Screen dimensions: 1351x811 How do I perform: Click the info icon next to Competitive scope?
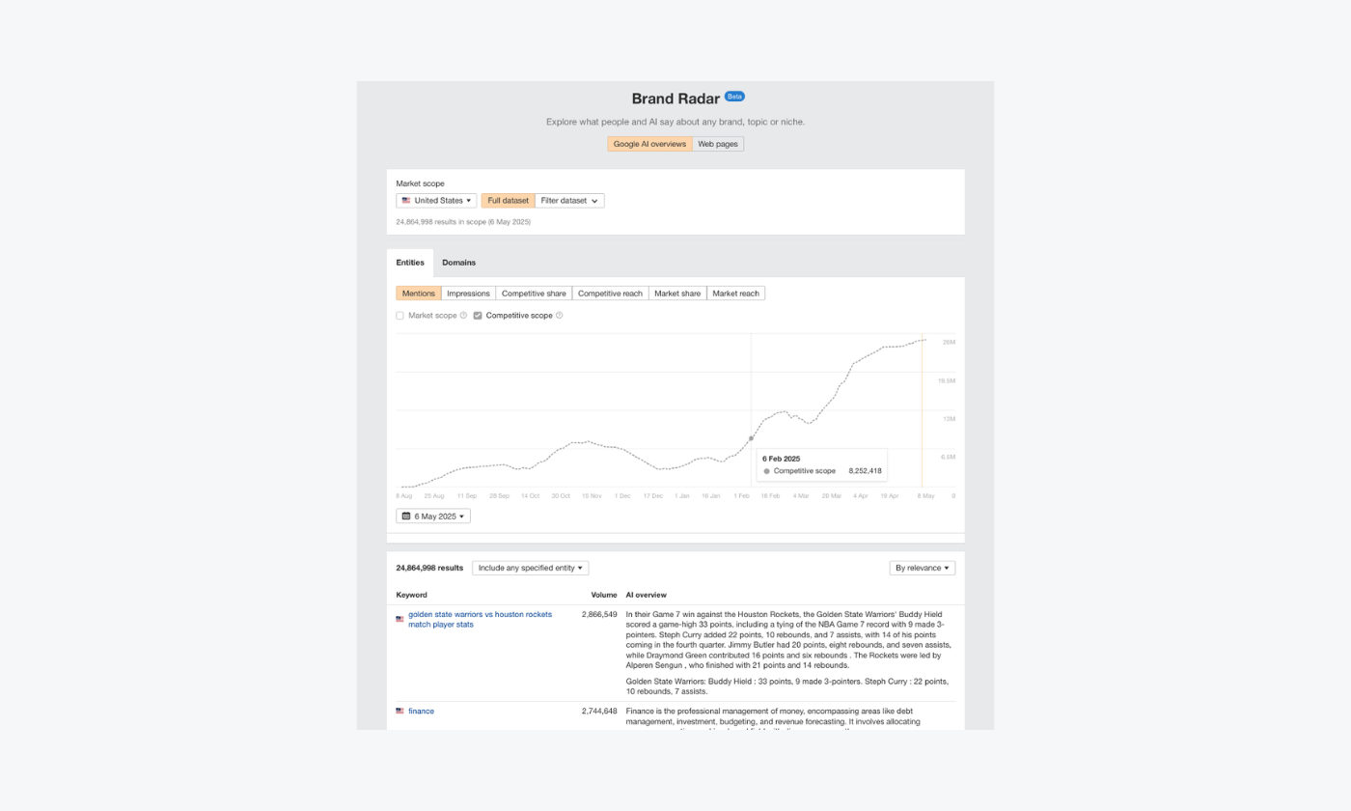[x=560, y=315]
